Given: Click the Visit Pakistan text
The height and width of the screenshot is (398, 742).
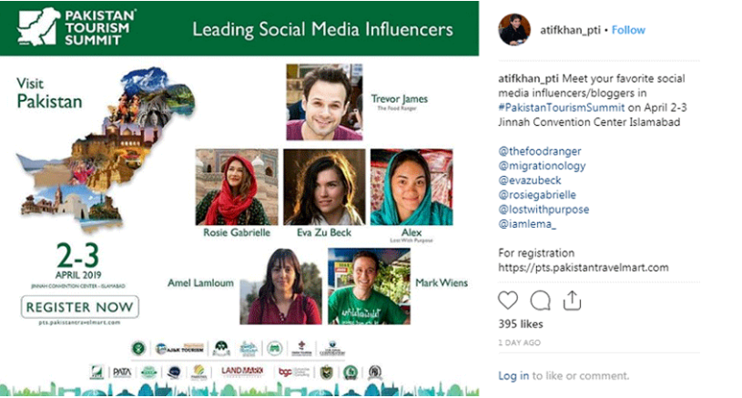Looking at the screenshot, I should click(49, 94).
